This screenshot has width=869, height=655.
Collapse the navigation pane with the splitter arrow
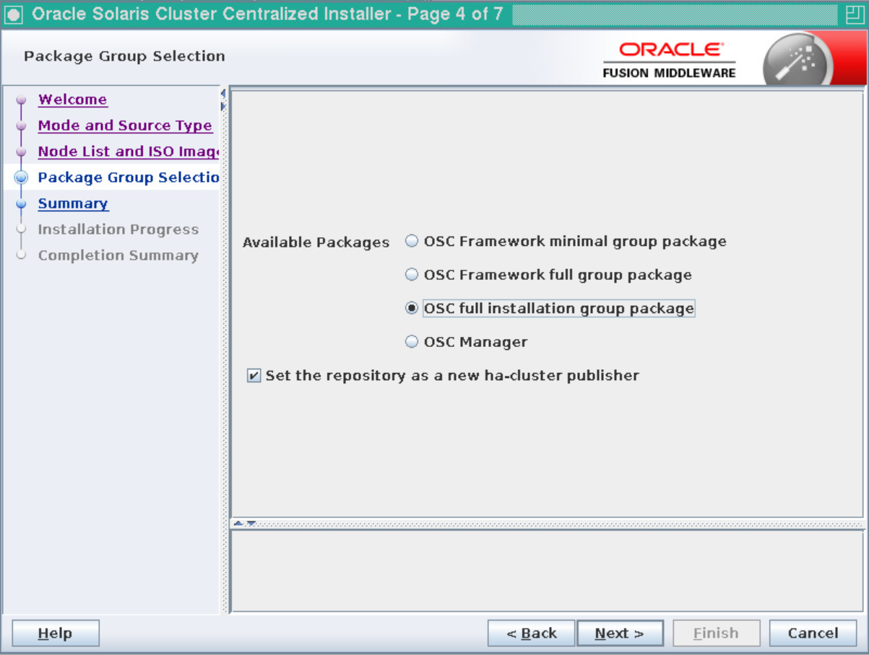click(x=223, y=94)
